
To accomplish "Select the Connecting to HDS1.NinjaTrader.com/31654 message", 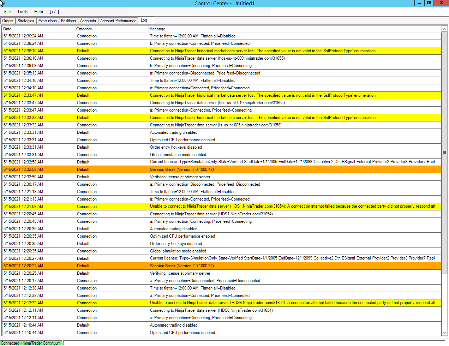I will point(211,214).
